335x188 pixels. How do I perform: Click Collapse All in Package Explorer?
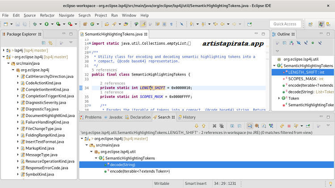point(44,43)
